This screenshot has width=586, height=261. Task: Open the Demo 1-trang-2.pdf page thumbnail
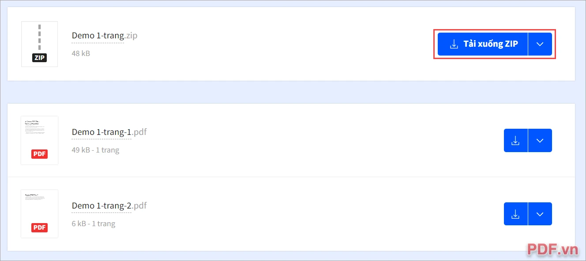[x=40, y=214]
